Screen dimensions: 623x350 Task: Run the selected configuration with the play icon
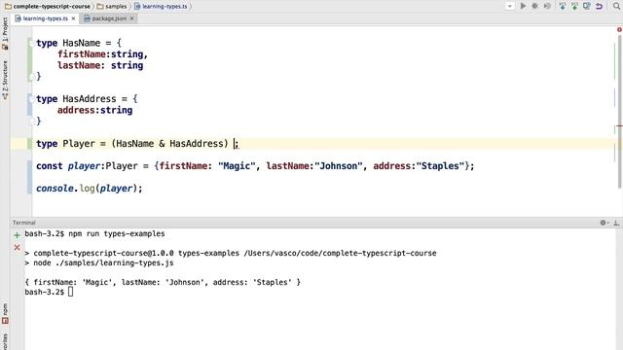524,6
